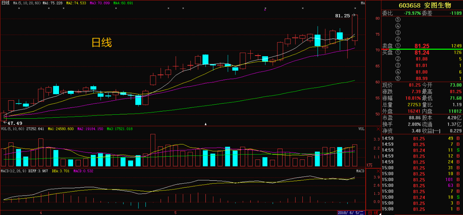
Task: Click the X万 volume unit label
Action: pos(369,165)
